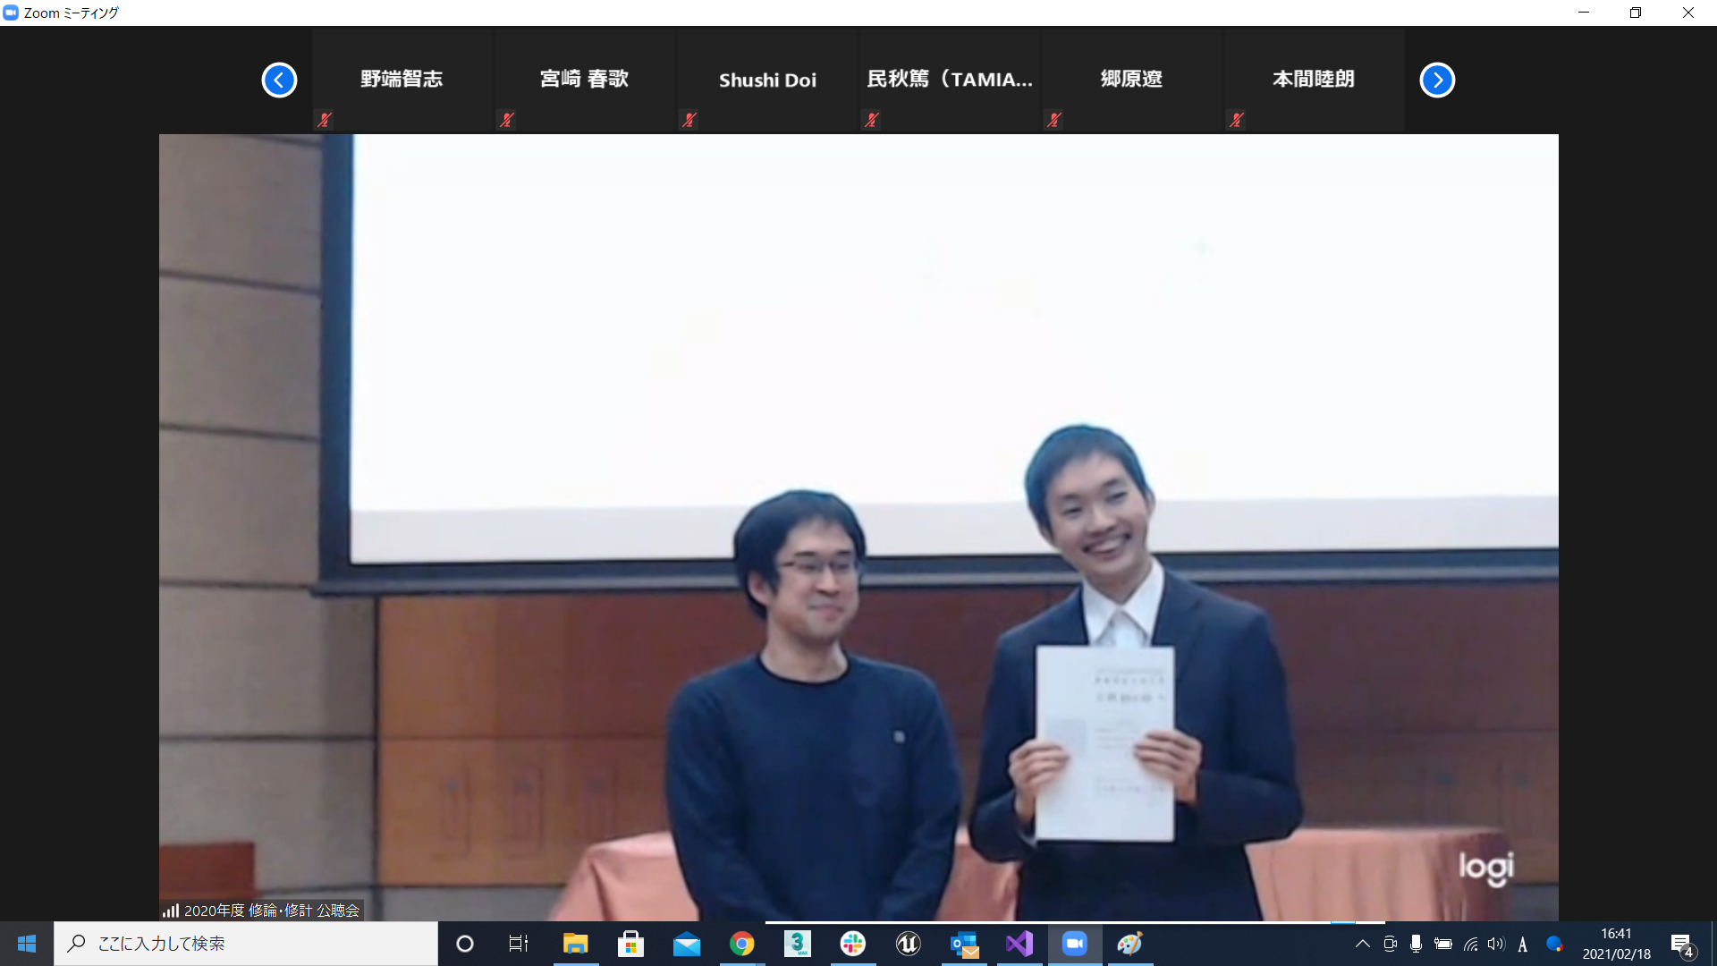Click the taskbar search box
Image resolution: width=1717 pixels, height=966 pixels.
tap(246, 944)
